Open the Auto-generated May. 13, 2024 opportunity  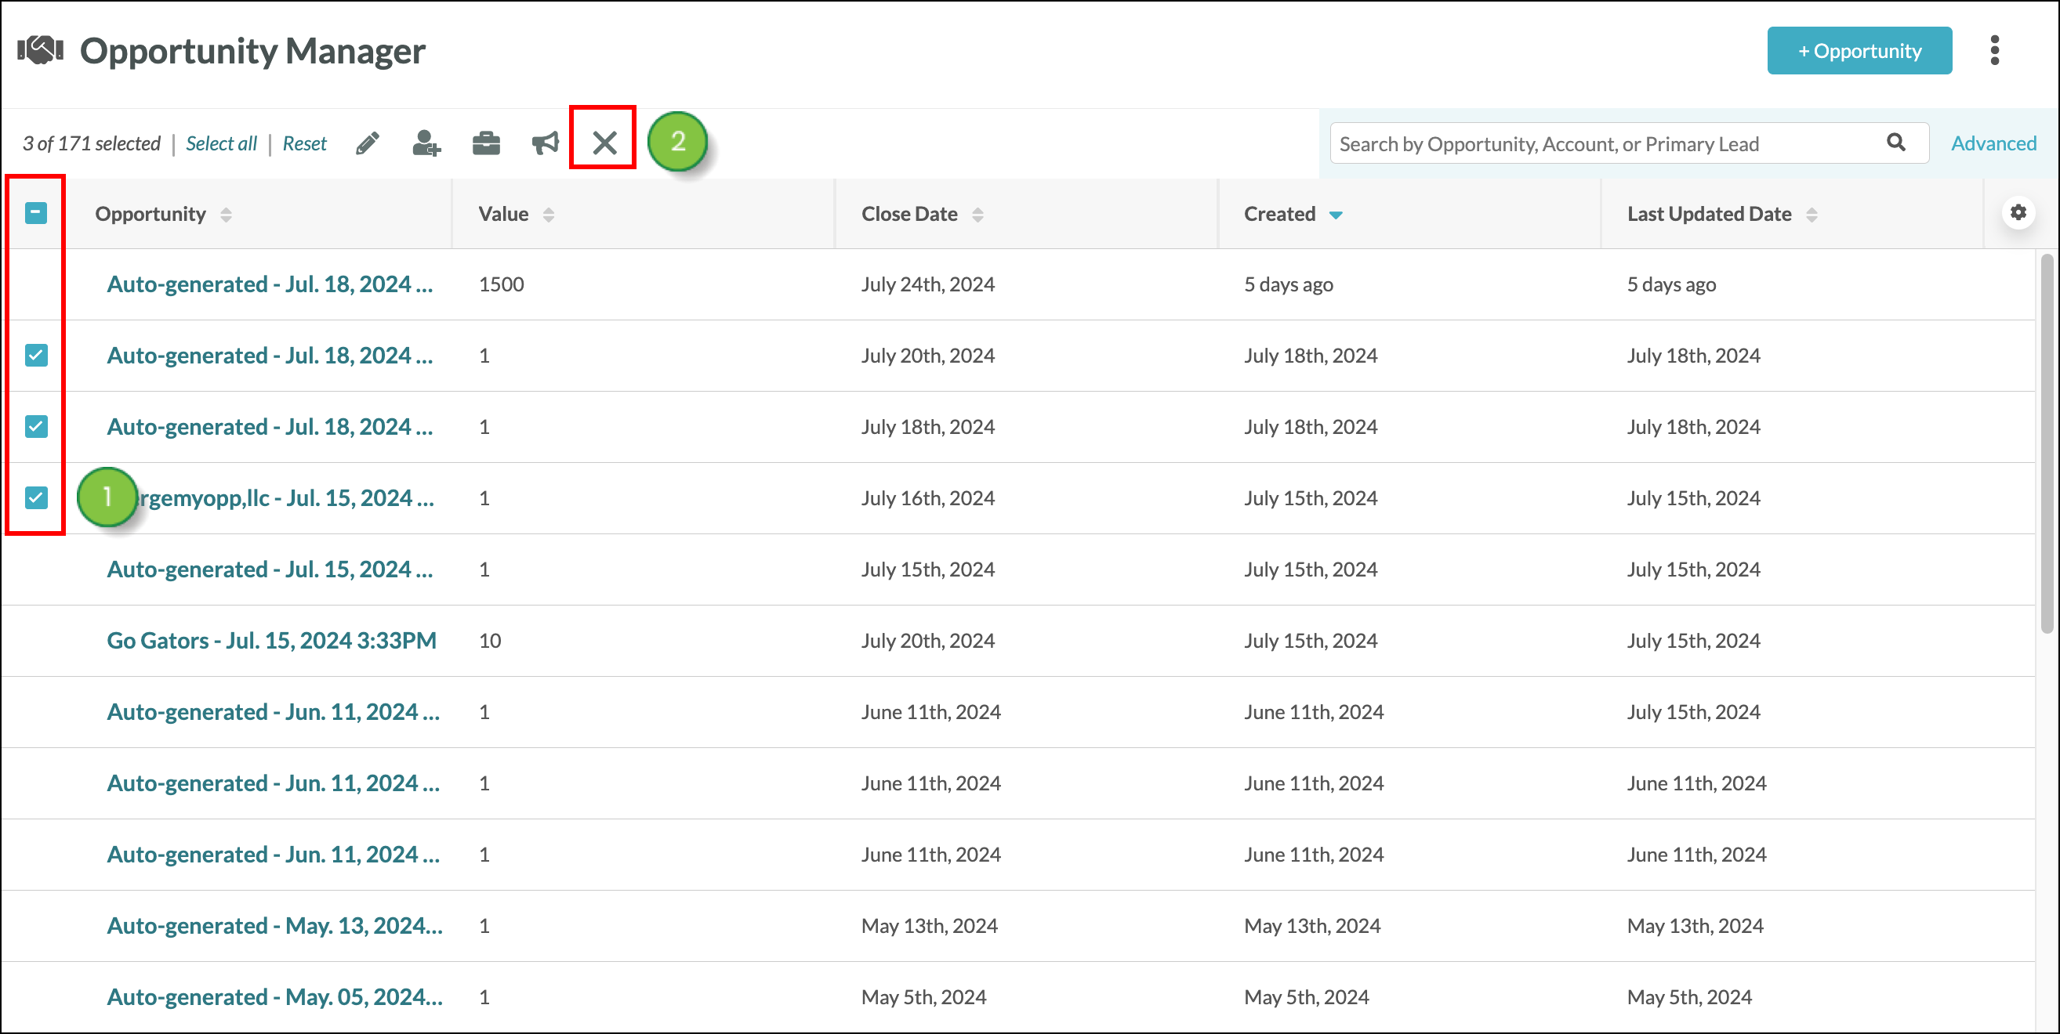274,926
